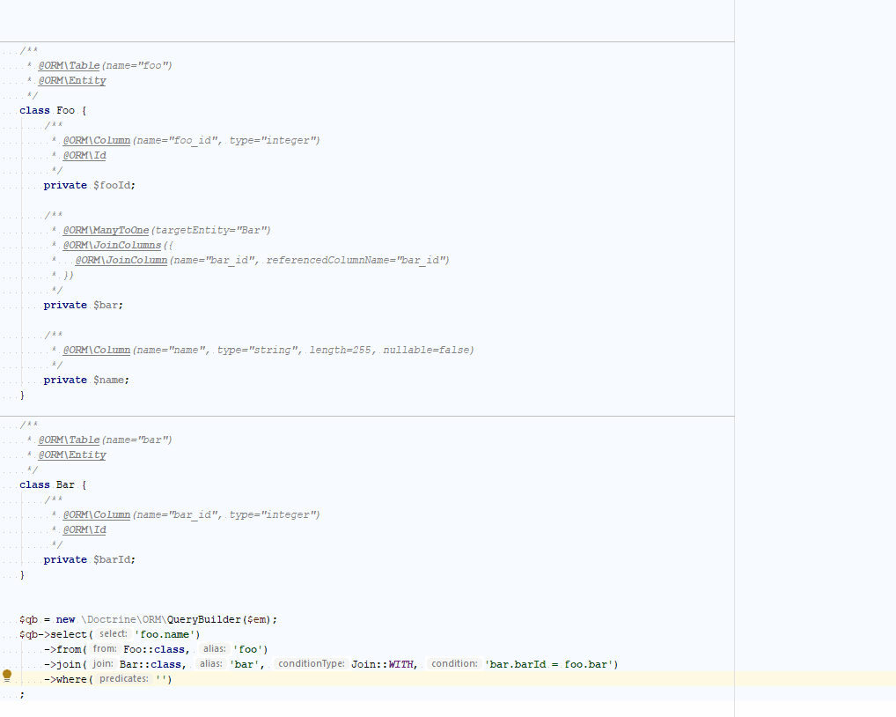Image resolution: width=896 pixels, height=717 pixels.
Task: Click the 'bar.barId = foo.bar' condition string
Action: [x=549, y=664]
